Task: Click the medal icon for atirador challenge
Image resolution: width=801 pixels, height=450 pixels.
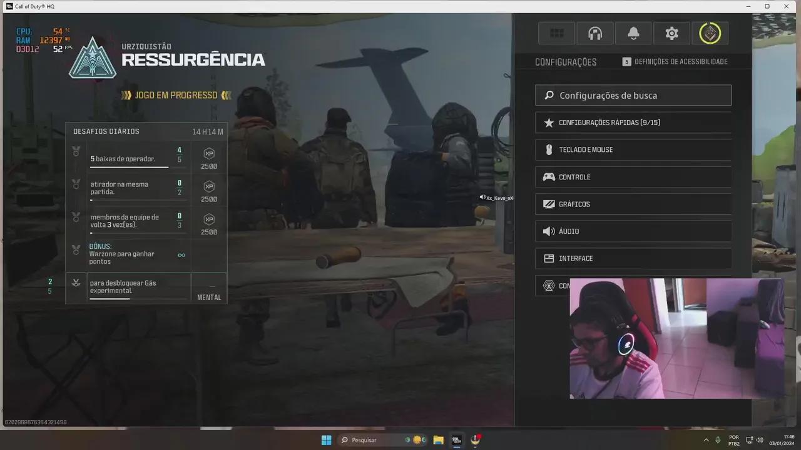Action: pyautogui.click(x=76, y=184)
